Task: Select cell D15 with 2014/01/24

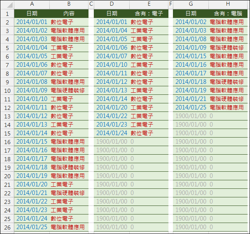Action: [x=112, y=133]
